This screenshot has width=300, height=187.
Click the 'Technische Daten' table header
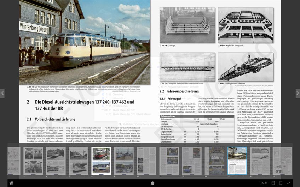[x=197, y=116]
